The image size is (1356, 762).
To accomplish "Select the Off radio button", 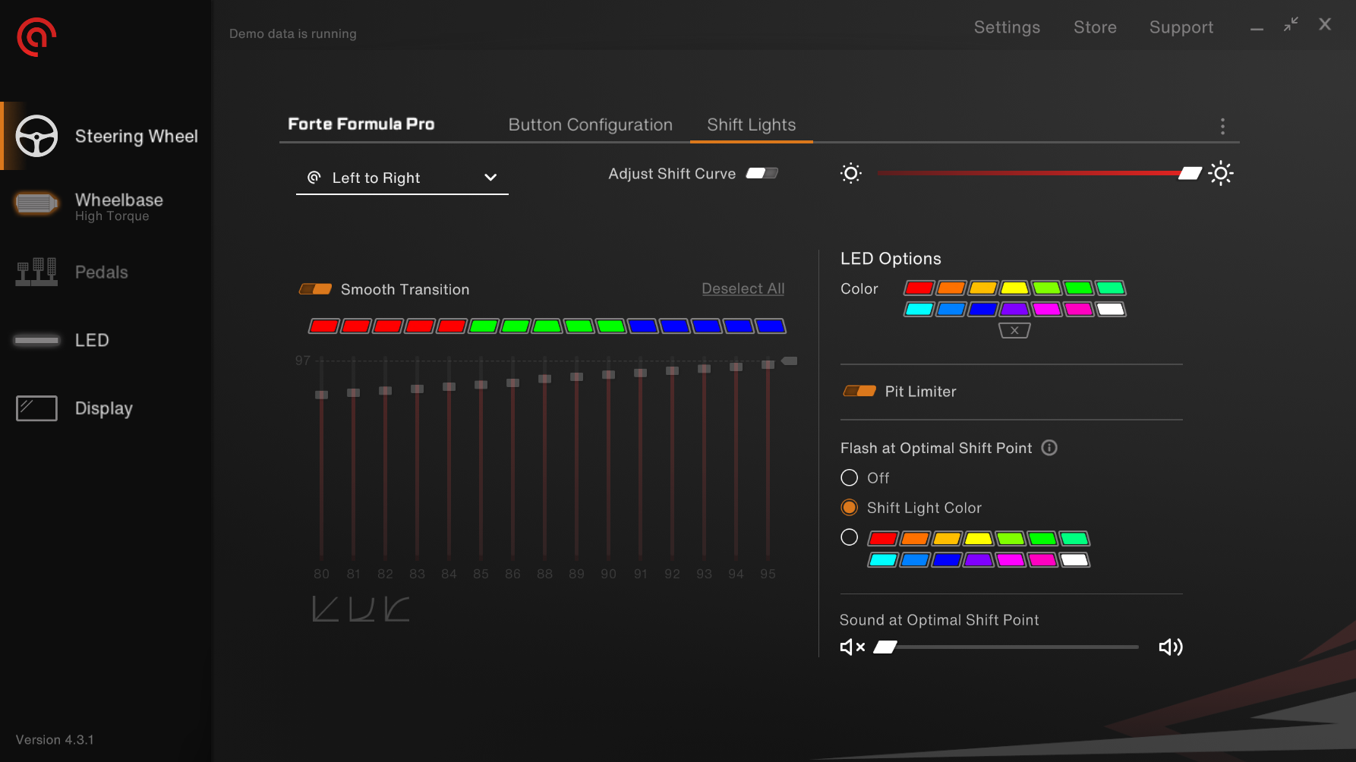I will click(849, 477).
